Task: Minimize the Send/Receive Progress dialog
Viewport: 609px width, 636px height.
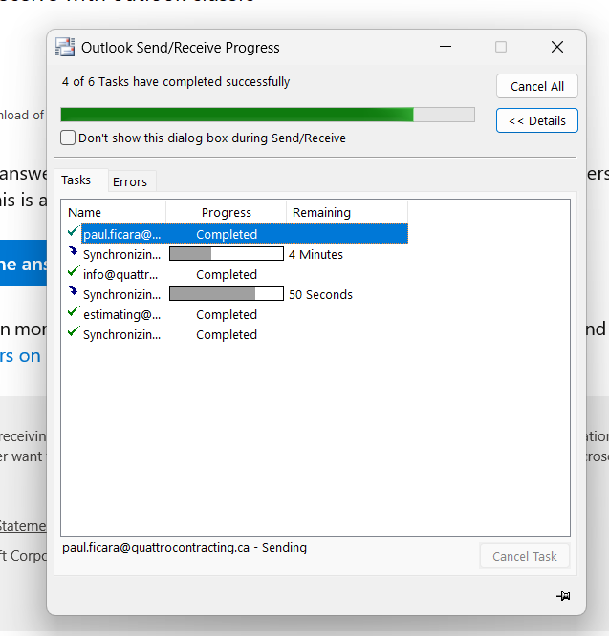Action: pyautogui.click(x=446, y=47)
